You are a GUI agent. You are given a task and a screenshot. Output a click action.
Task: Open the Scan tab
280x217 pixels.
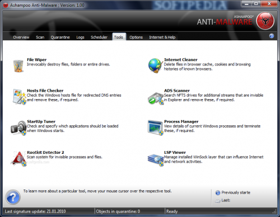pyautogui.click(x=40, y=37)
